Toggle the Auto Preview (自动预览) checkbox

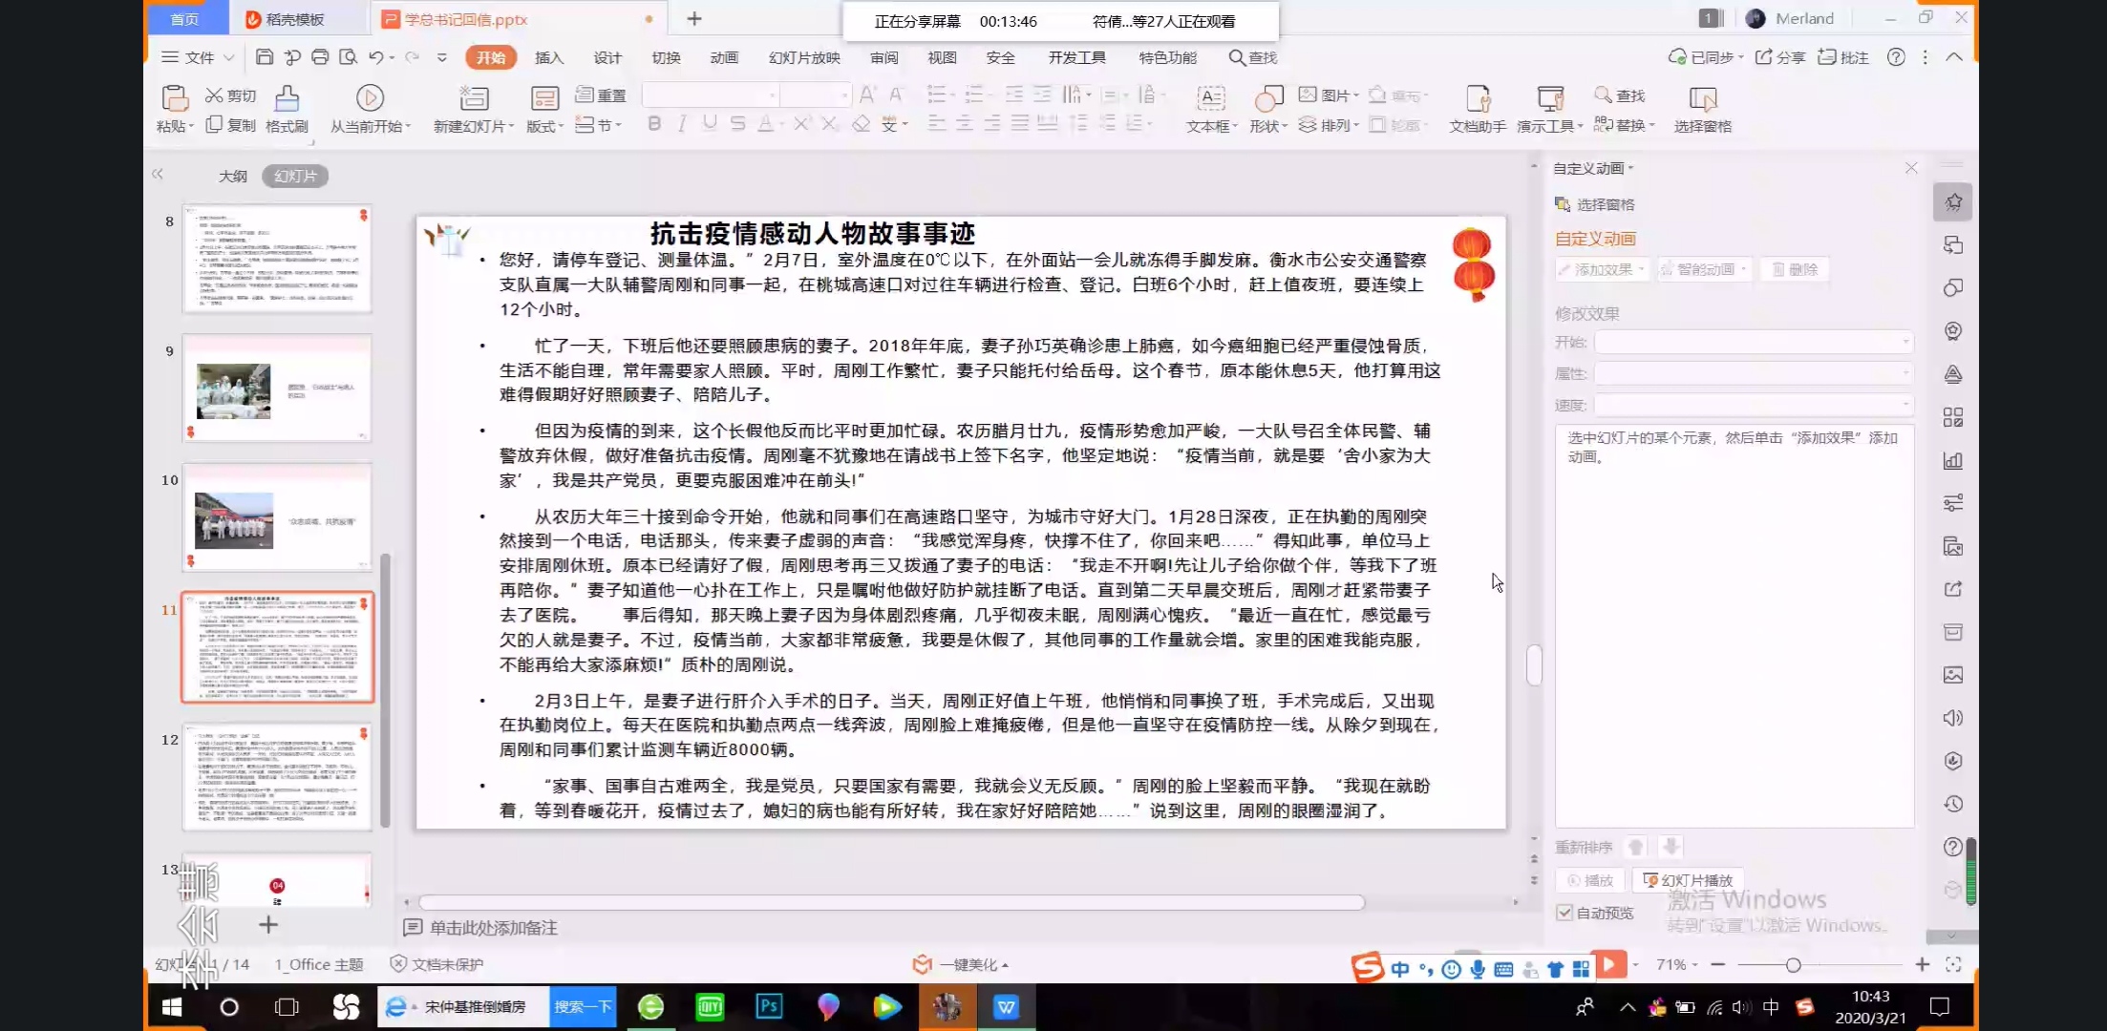click(1564, 913)
